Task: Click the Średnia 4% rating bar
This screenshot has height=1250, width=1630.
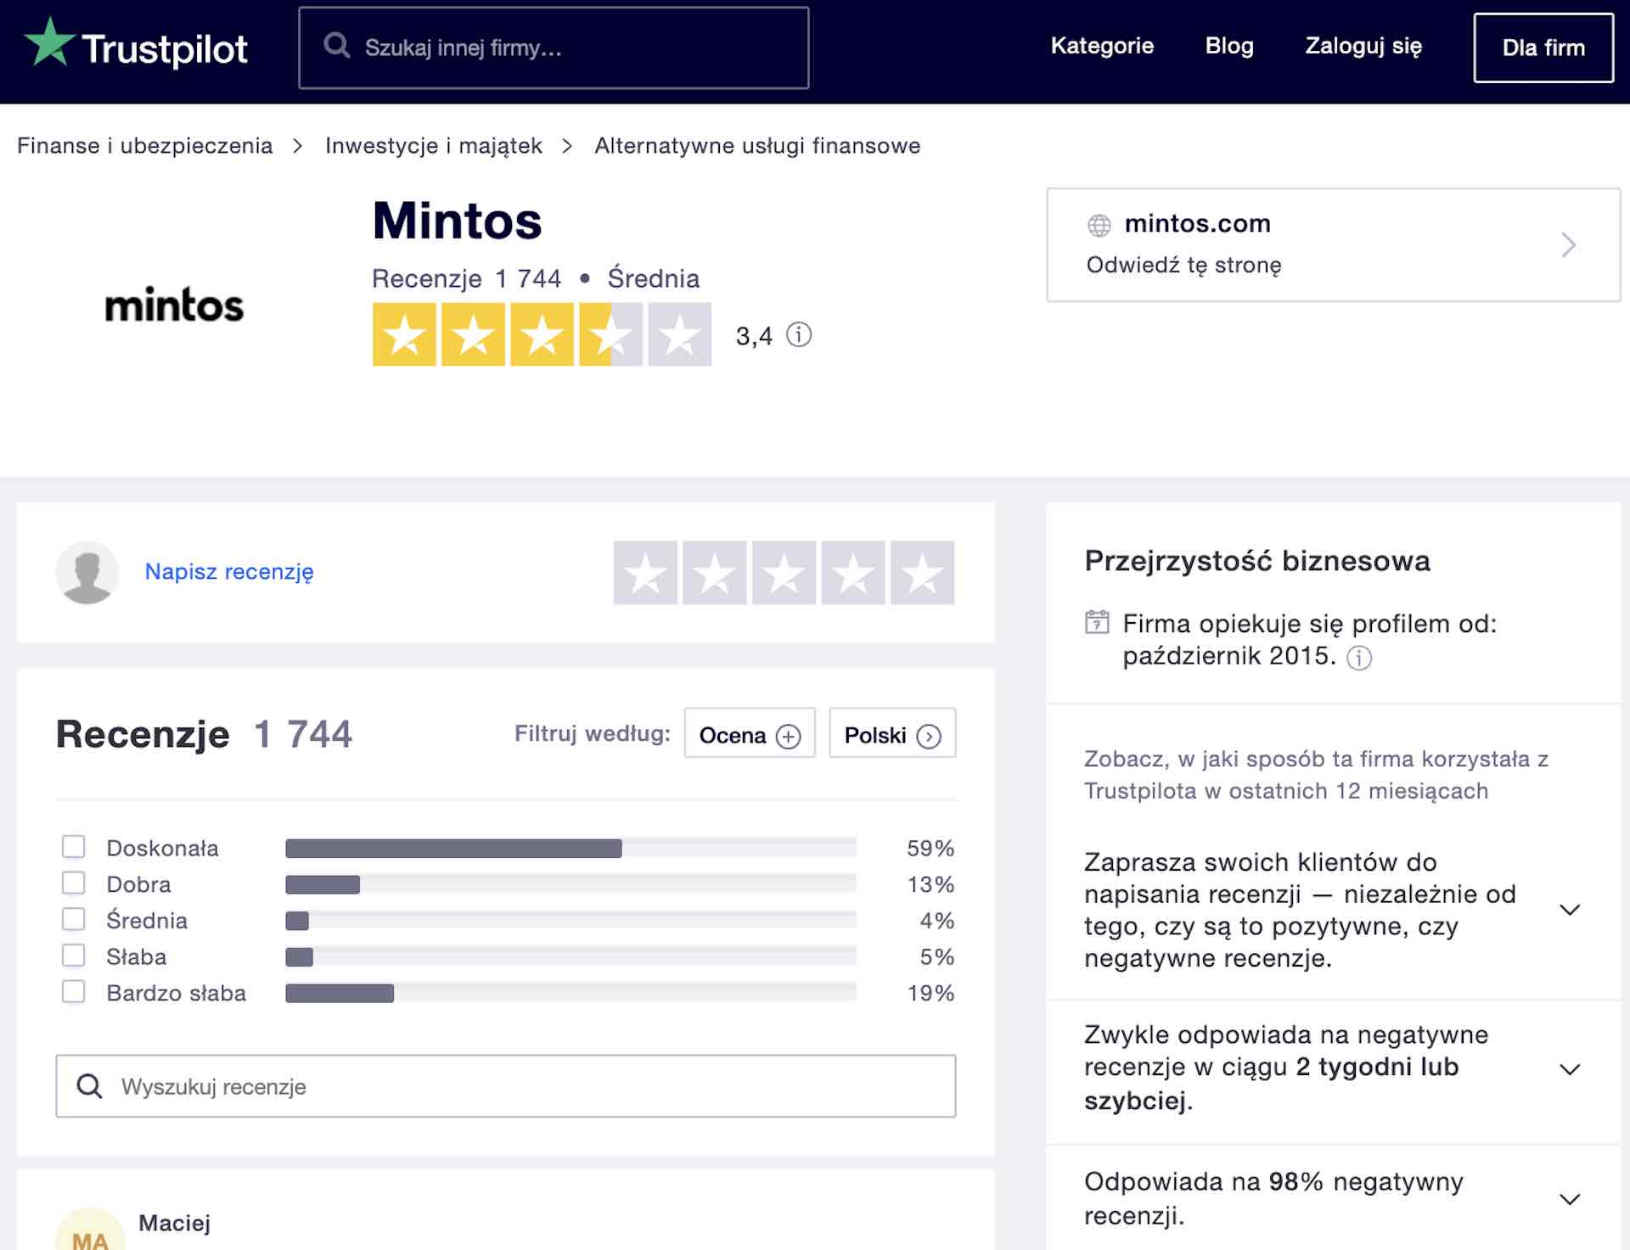Action: point(570,921)
